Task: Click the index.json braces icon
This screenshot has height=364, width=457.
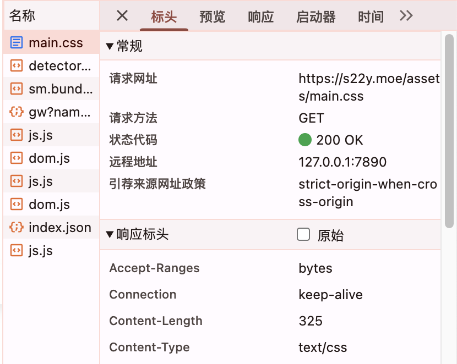Action: 17,227
